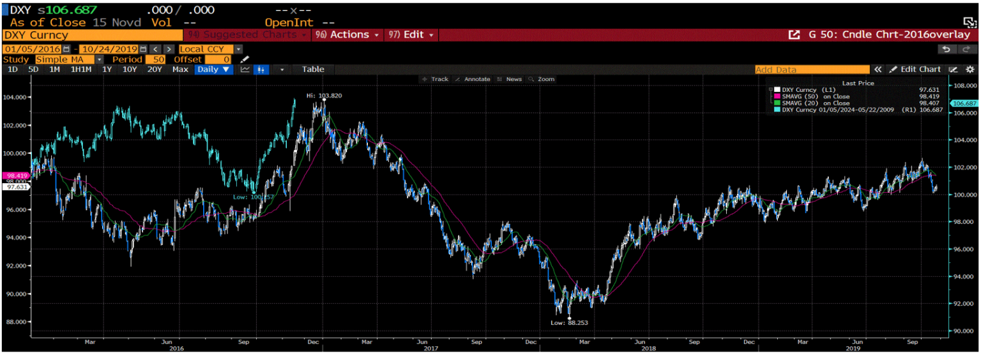
Task: Click white DXY Curncy (L1) legend swatch
Action: (779, 90)
